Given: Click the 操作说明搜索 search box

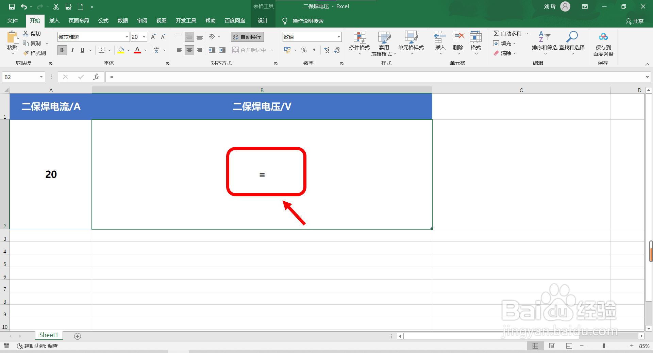Looking at the screenshot, I should 308,21.
